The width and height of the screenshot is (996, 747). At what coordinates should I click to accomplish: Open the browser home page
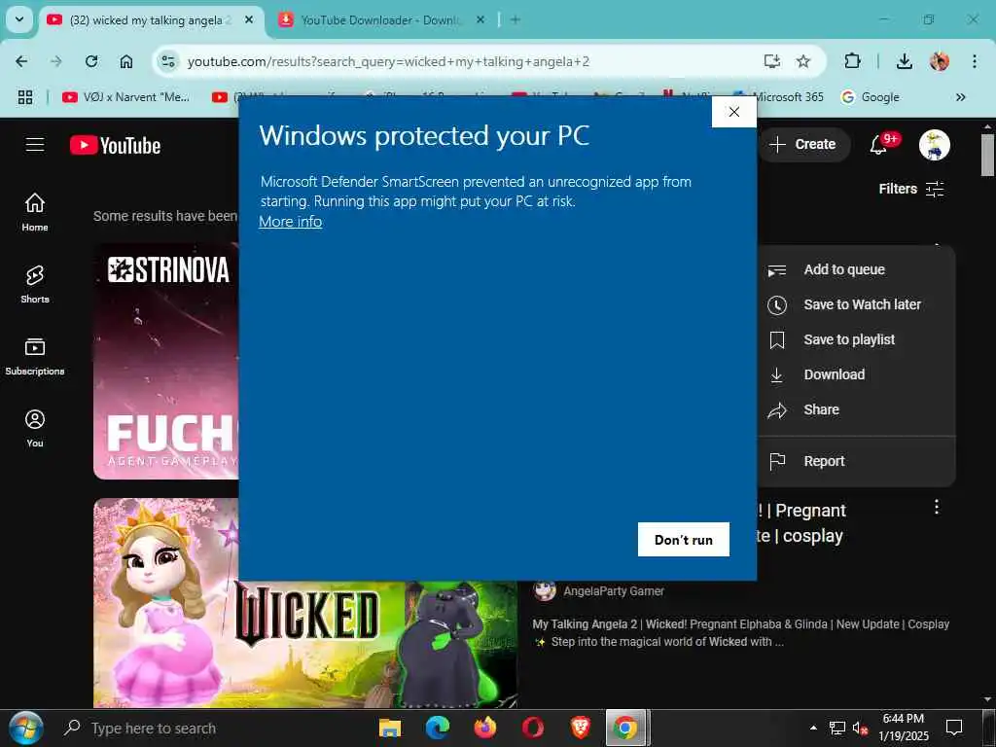pyautogui.click(x=126, y=61)
